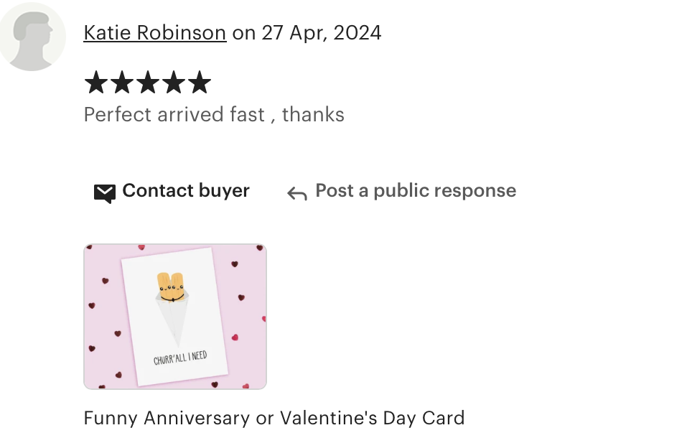The height and width of the screenshot is (438, 682).
Task: Open the churro card product thumbnail
Action: 175,317
